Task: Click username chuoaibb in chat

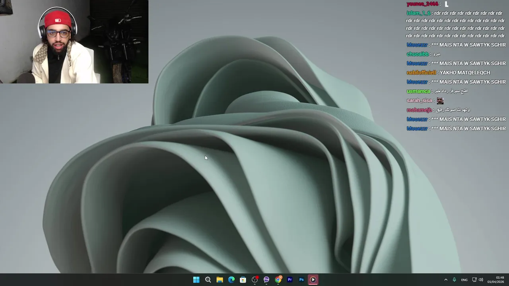Action: pos(418,54)
